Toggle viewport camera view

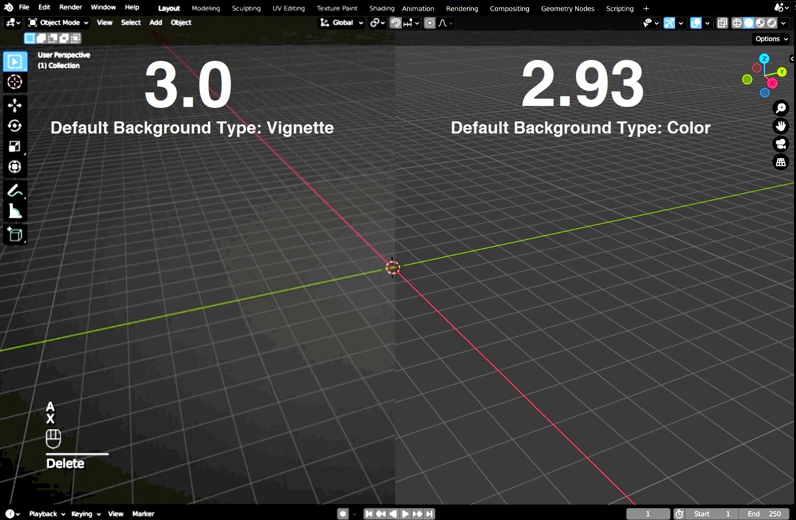781,144
